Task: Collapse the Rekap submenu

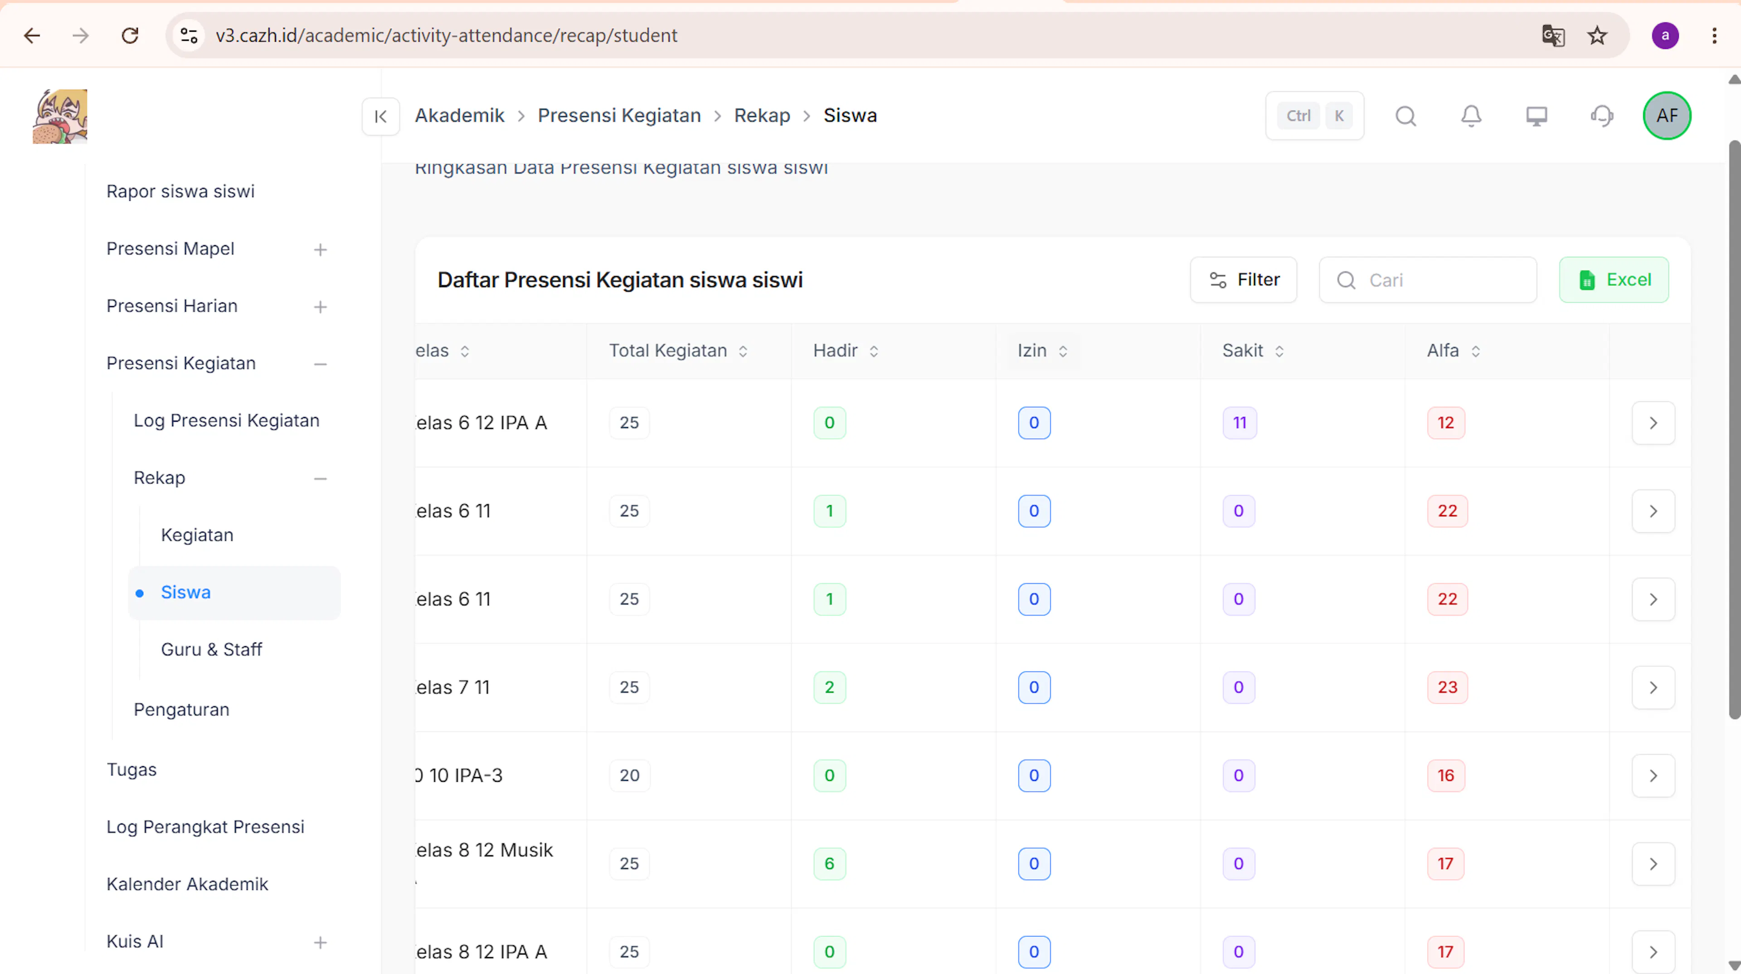Action: [321, 478]
